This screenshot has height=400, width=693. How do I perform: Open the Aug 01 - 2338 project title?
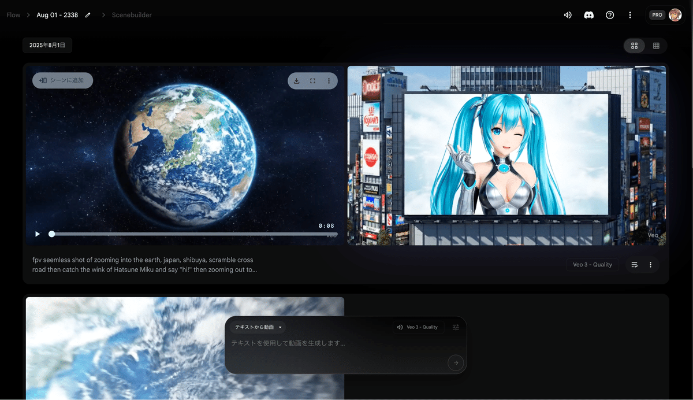(x=57, y=15)
